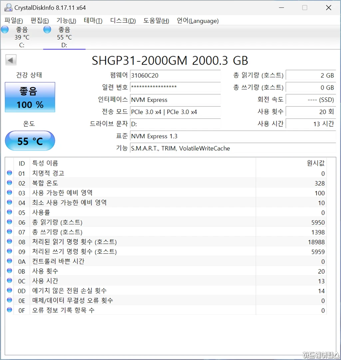Click raw value 18988 in attribute 08 row
This screenshot has height=360, width=341.
(316, 242)
